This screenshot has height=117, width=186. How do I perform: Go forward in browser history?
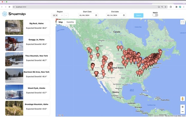[x=6, y=7]
